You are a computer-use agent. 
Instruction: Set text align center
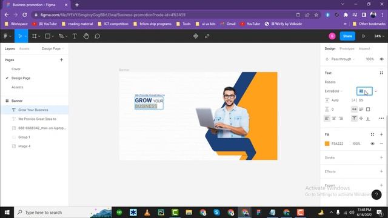tap(334, 119)
